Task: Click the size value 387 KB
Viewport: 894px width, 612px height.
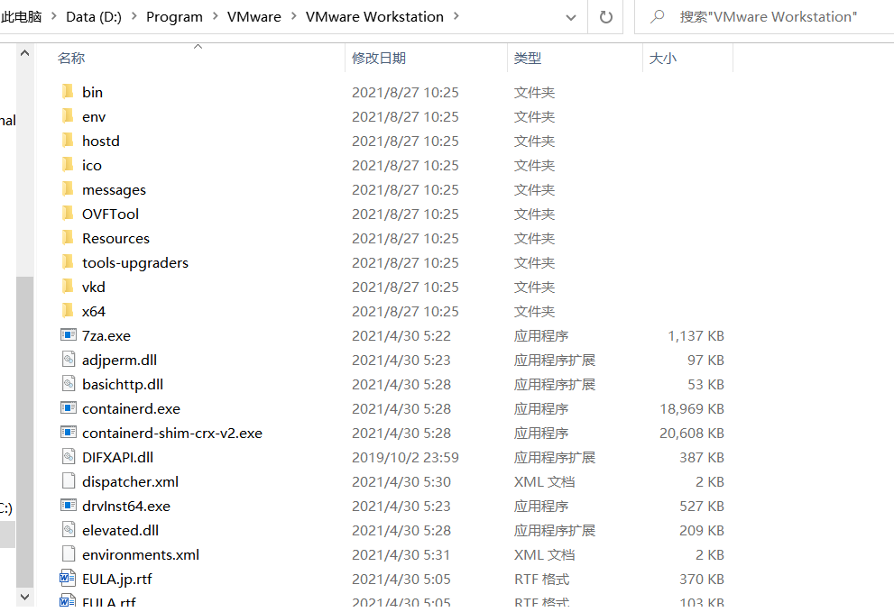Action: point(701,458)
